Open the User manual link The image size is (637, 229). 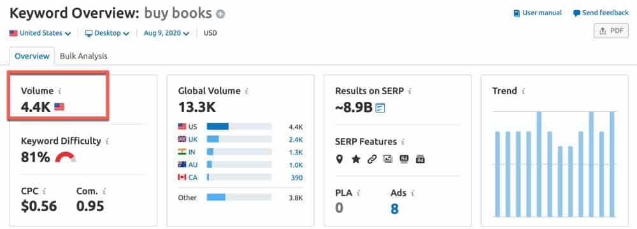coord(538,13)
